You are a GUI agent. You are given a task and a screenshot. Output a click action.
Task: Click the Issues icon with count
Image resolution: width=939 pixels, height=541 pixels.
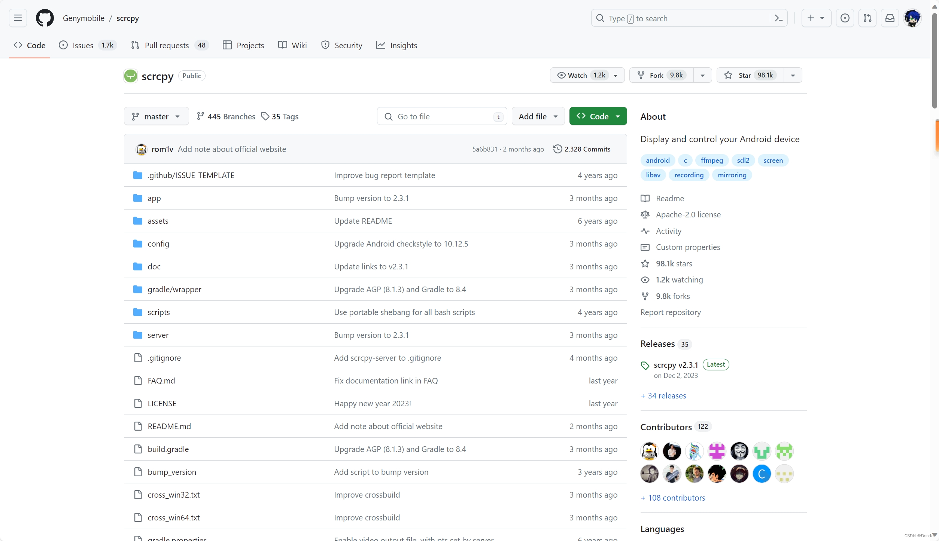(x=86, y=45)
